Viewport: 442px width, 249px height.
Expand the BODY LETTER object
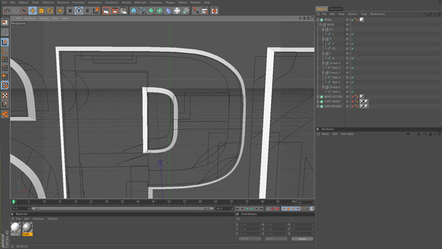coord(318,97)
